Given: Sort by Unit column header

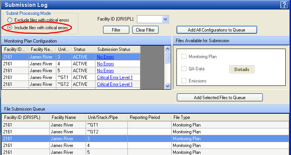Looking at the screenshot, I should 64,49.
